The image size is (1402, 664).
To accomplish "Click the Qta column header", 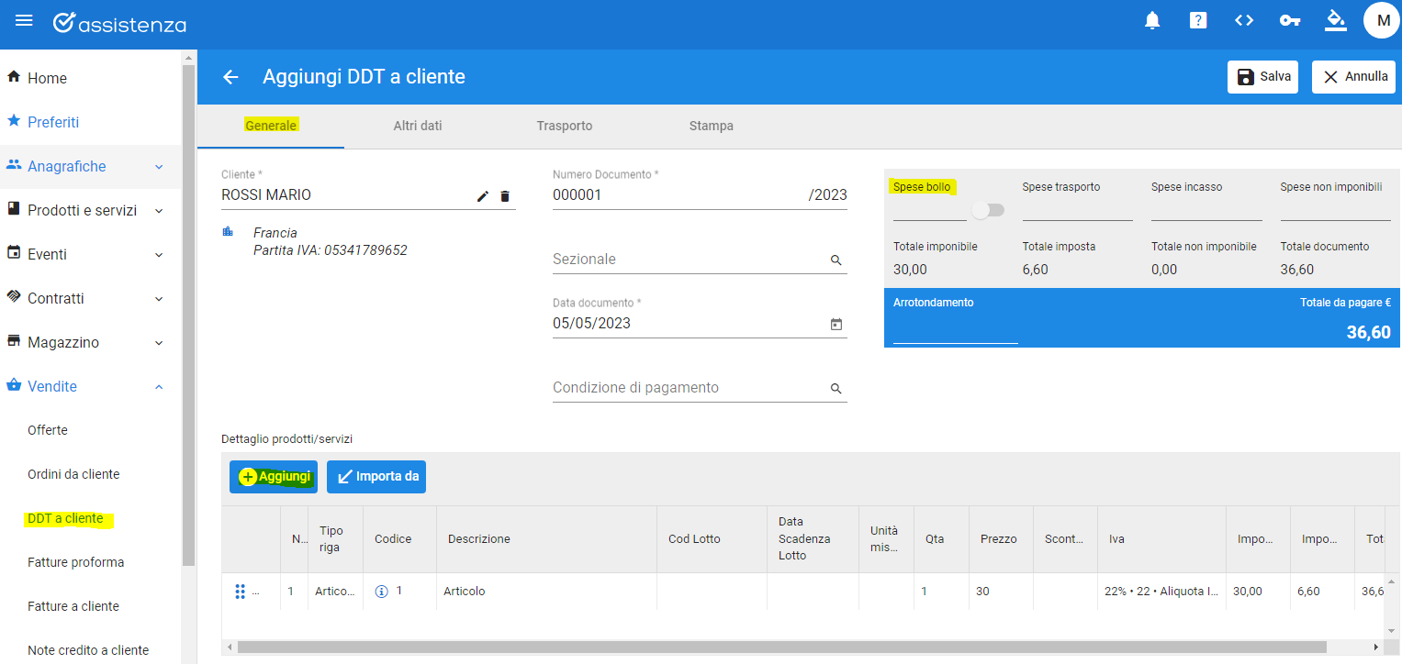I will pos(942,539).
